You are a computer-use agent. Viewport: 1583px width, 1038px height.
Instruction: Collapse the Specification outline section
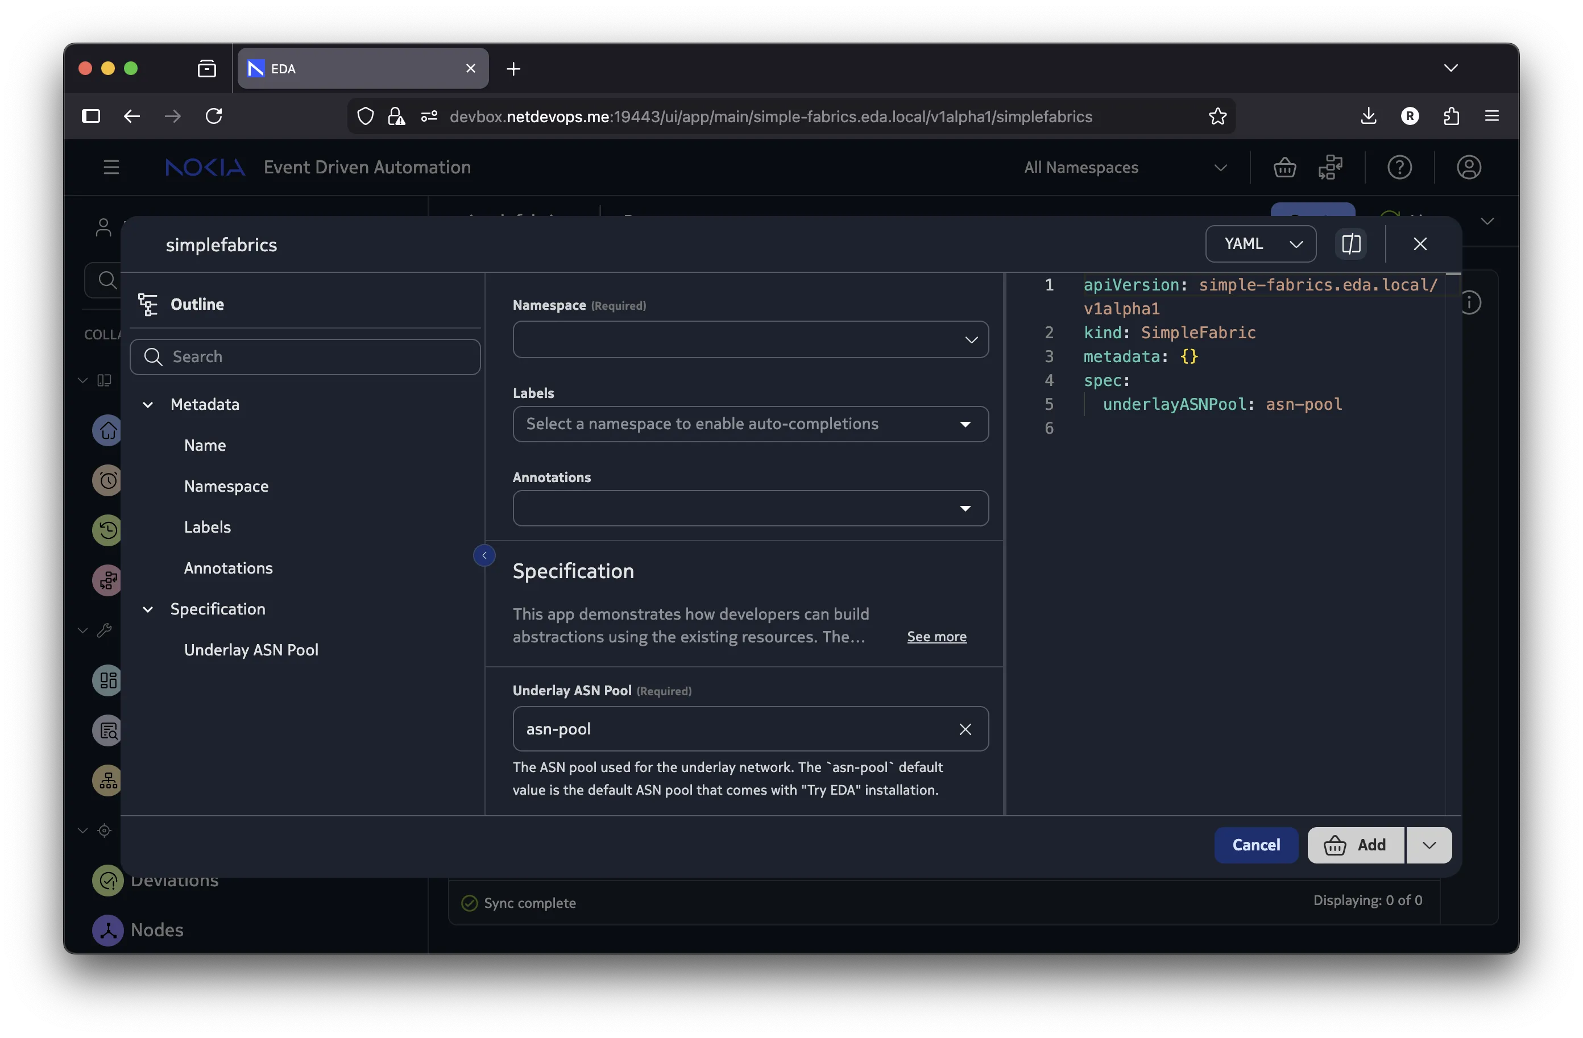tap(148, 610)
